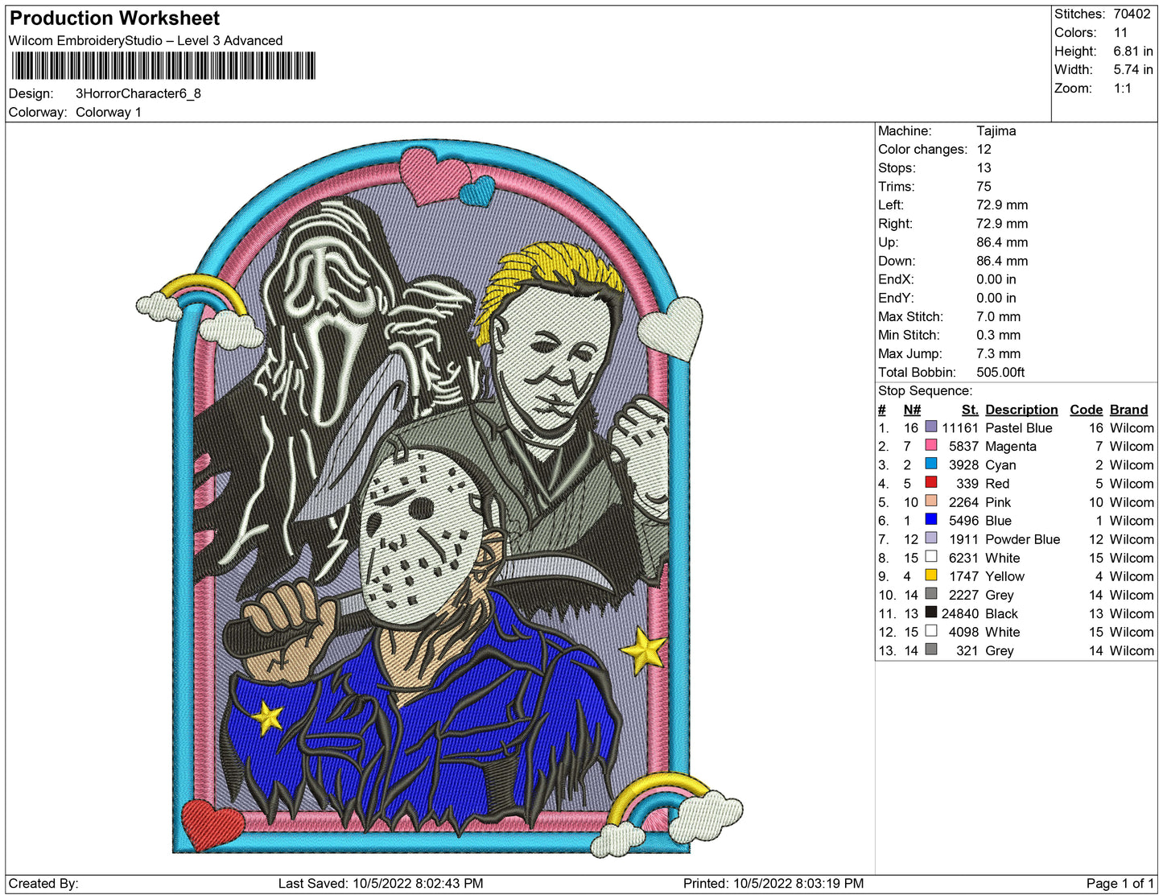Click the White swatch in stop row 12
The height and width of the screenshot is (895, 1163).
[x=931, y=630]
